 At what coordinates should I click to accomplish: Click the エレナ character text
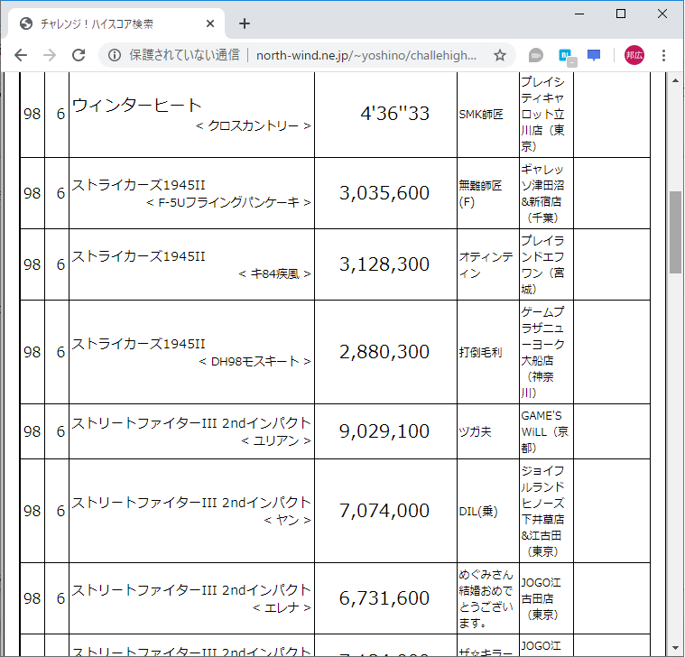282,607
